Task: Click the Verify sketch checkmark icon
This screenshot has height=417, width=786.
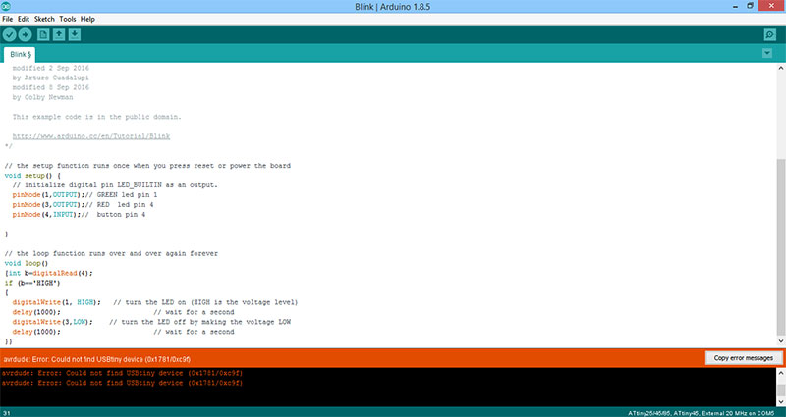Action: pos(10,34)
